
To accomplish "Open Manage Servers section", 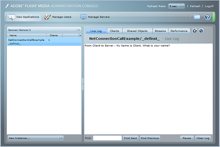I will (95, 17).
